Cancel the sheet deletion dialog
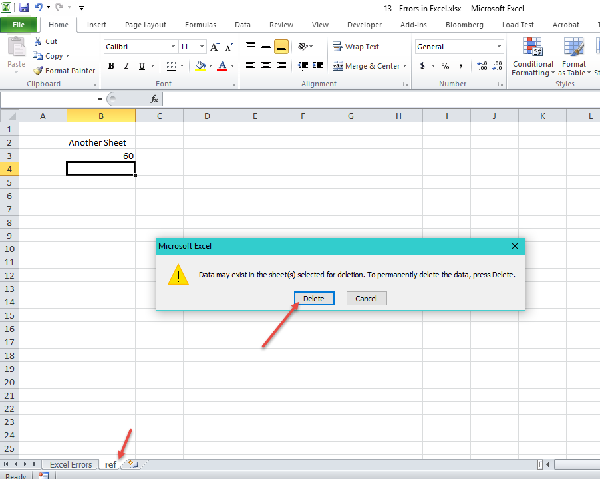 coord(366,298)
